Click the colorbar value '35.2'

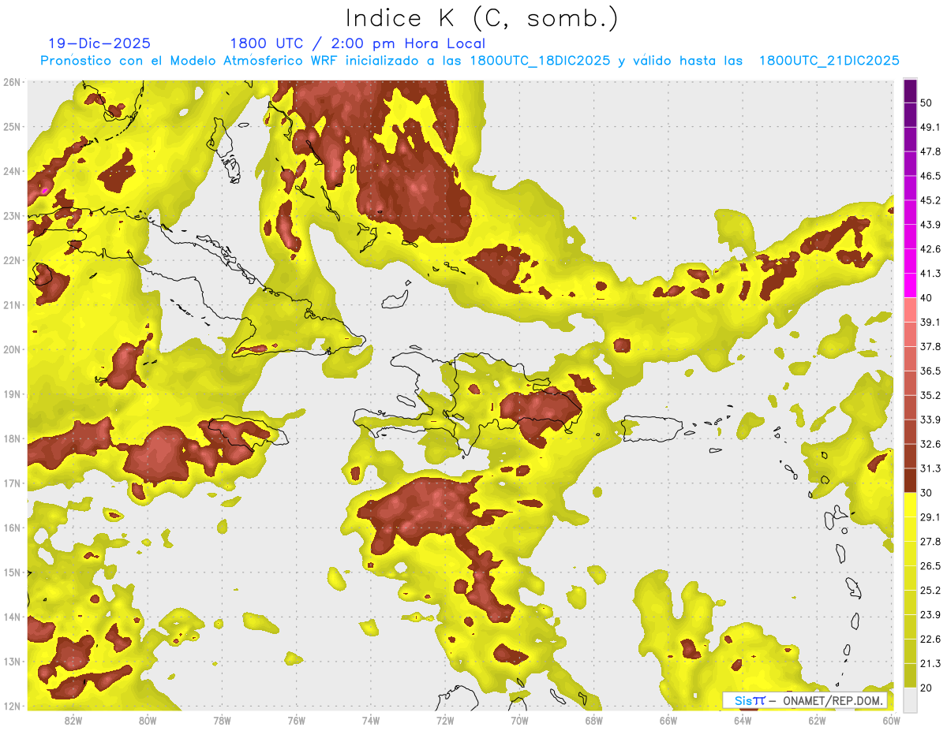coord(930,395)
